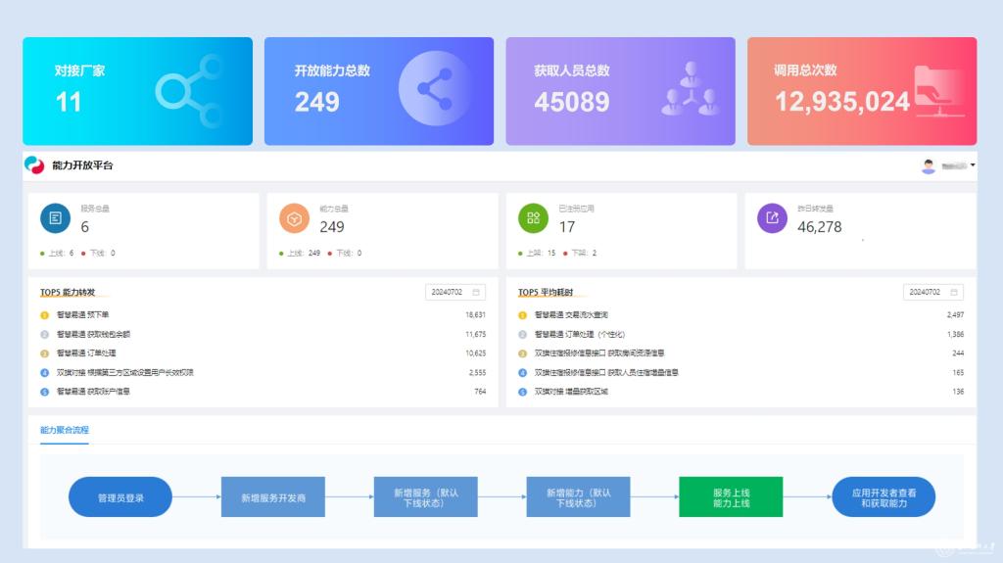Click the 对接厂家 summary card
The width and height of the screenshot is (1003, 563).
click(x=137, y=91)
